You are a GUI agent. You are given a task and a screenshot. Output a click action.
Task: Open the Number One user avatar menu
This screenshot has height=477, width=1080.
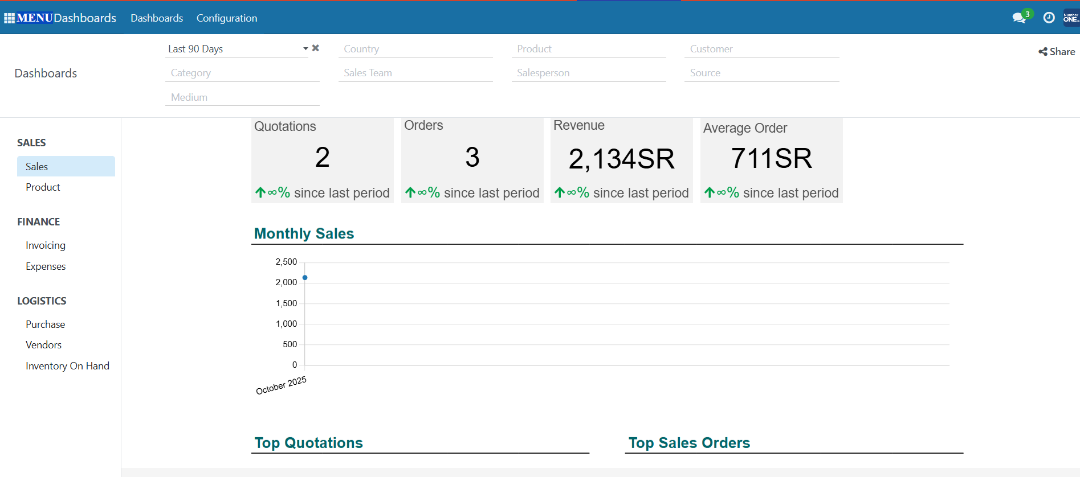1070,18
